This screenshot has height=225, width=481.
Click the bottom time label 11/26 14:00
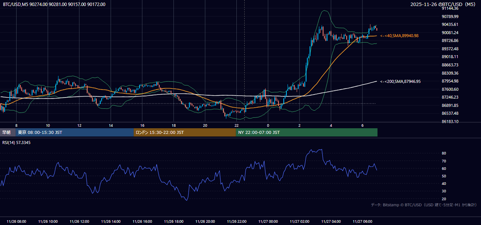click(111, 222)
